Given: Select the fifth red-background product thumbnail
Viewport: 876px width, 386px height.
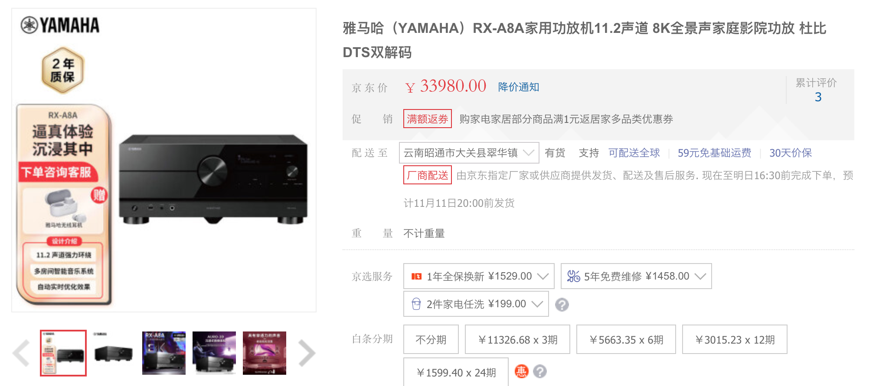Looking at the screenshot, I should coord(265,353).
